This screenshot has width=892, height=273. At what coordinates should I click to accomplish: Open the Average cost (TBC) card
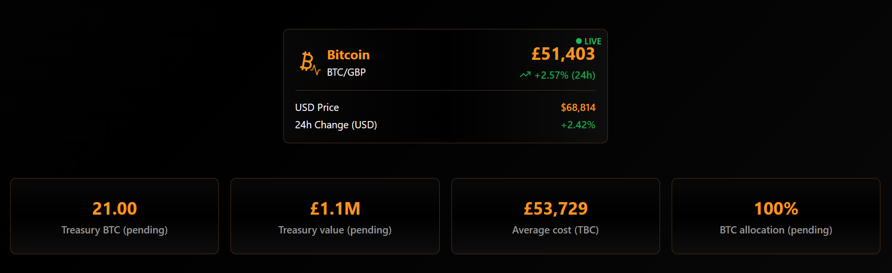point(556,216)
